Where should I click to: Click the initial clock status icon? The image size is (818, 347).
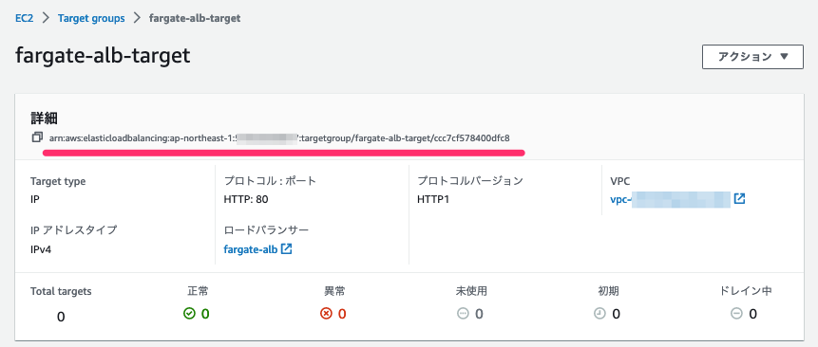(x=599, y=314)
